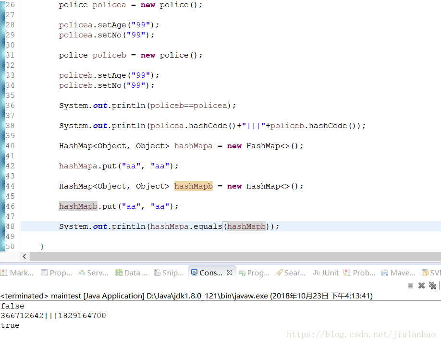Click the terminated maintest launch description
This screenshot has height=344, width=441.
(186, 296)
